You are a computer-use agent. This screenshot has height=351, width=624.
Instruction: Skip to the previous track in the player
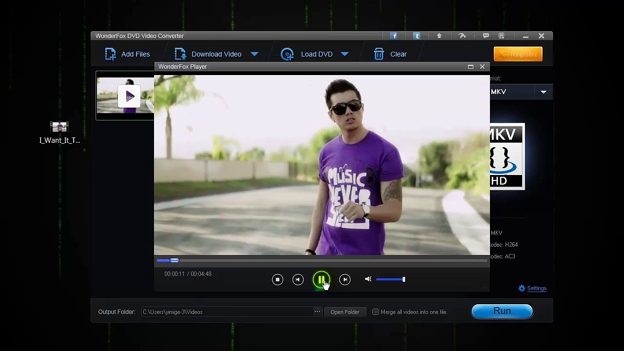(298, 279)
